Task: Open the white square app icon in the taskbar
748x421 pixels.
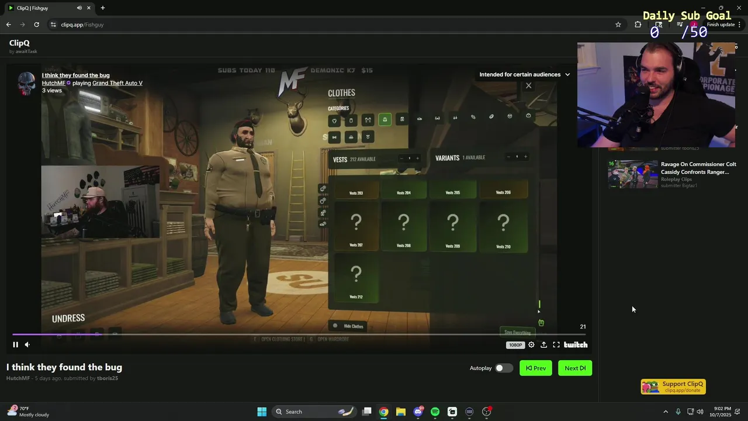Action: pos(452,412)
